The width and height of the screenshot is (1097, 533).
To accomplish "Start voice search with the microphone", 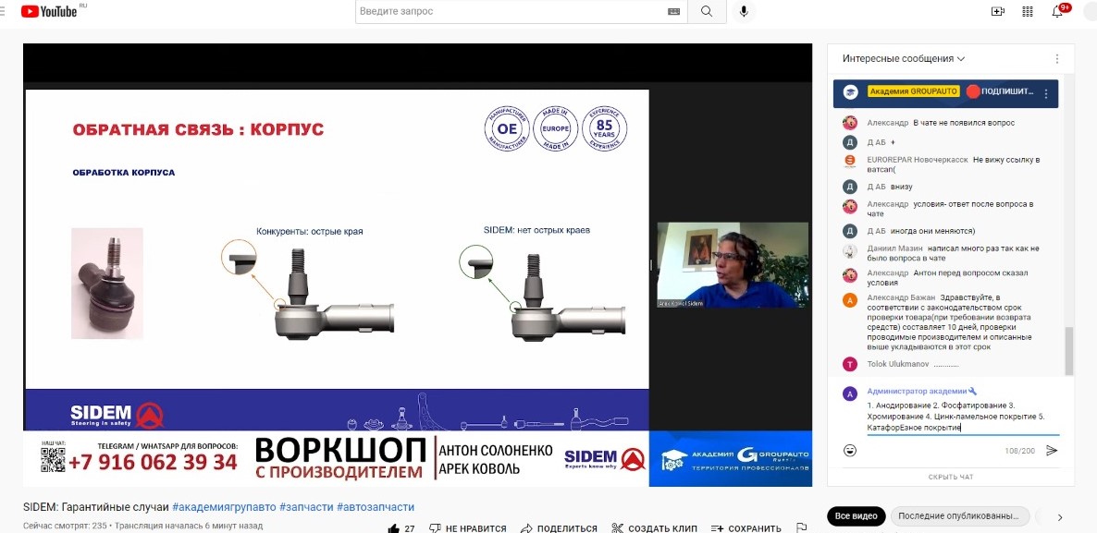I will (x=744, y=11).
